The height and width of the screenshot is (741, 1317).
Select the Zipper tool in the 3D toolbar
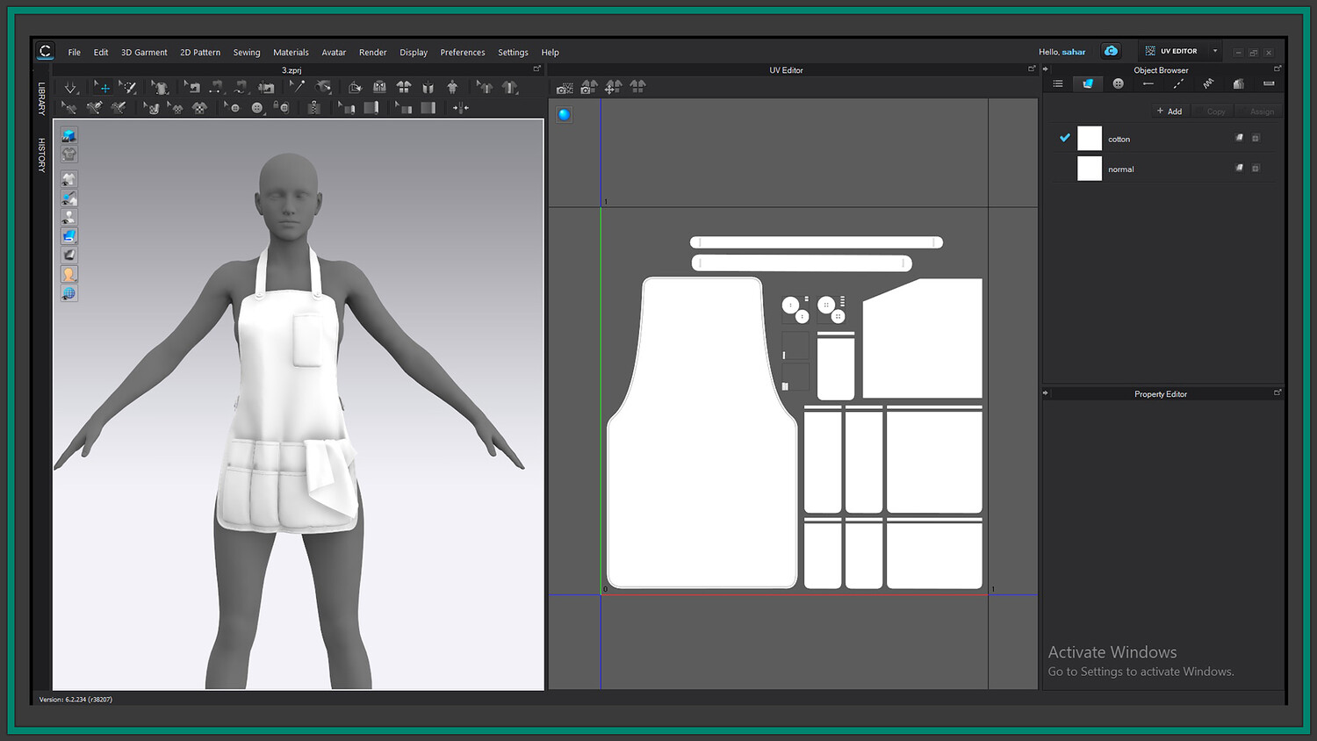pyautogui.click(x=313, y=108)
